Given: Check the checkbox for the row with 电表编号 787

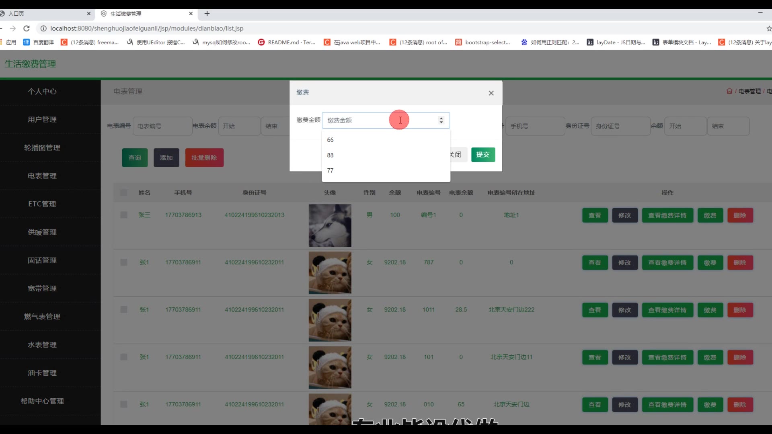Looking at the screenshot, I should pos(124,262).
